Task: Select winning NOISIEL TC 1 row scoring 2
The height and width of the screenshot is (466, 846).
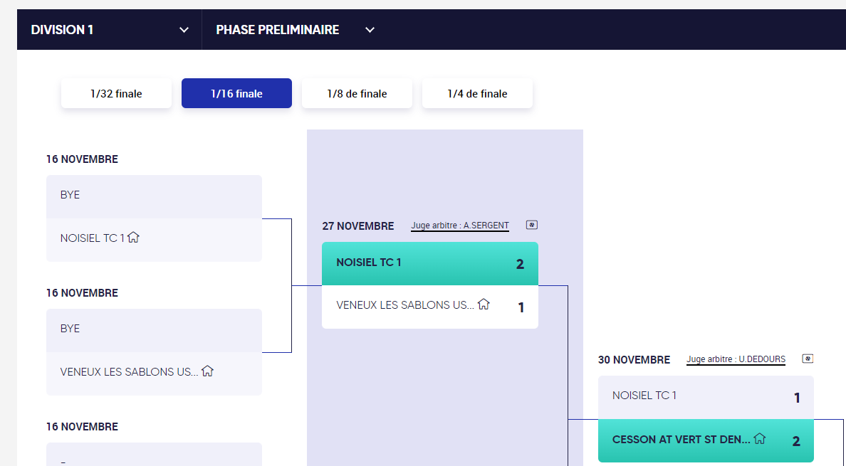Action: [x=430, y=263]
